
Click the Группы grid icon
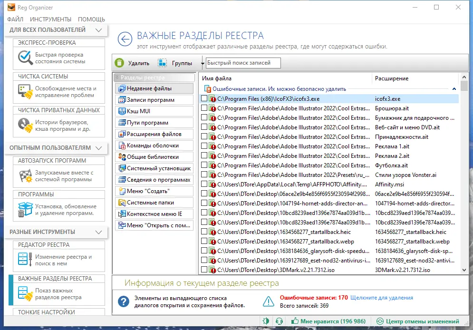click(x=162, y=63)
